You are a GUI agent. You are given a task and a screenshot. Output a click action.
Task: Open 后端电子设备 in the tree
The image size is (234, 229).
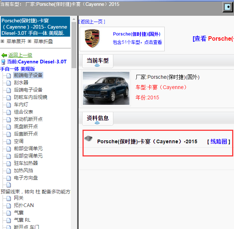coord(28,90)
